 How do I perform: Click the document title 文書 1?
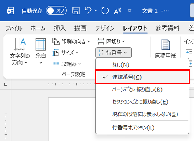150,11
